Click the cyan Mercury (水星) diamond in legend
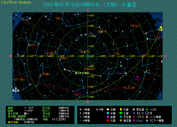Image resolution: width=177 pixels, height=127 pixels. [108, 113]
